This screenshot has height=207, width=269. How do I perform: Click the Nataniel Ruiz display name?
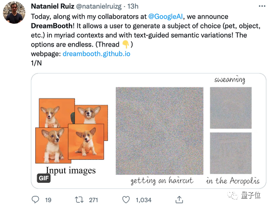[x=53, y=7]
